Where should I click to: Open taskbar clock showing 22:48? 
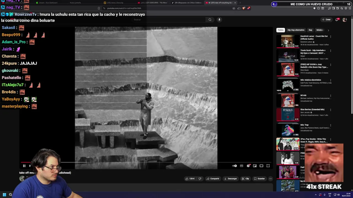coord(346,195)
